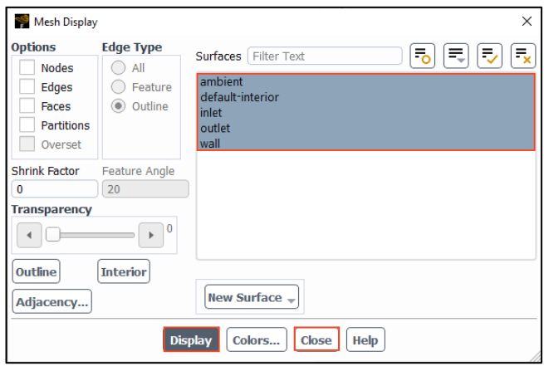
Task: Click the Transparency slider handle
Action: tap(52, 235)
